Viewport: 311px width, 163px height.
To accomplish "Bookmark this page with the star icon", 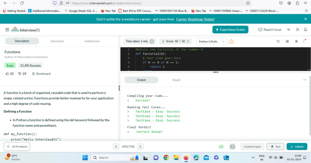I will point(248,3).
